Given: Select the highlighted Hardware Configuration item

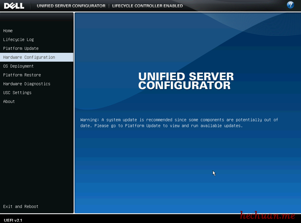Looking at the screenshot, I should click(x=29, y=57).
